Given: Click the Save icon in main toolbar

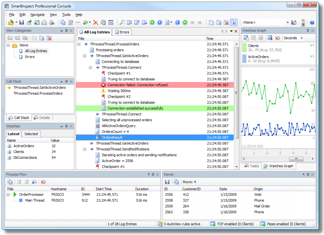Looking at the screenshot, I should (21, 22).
